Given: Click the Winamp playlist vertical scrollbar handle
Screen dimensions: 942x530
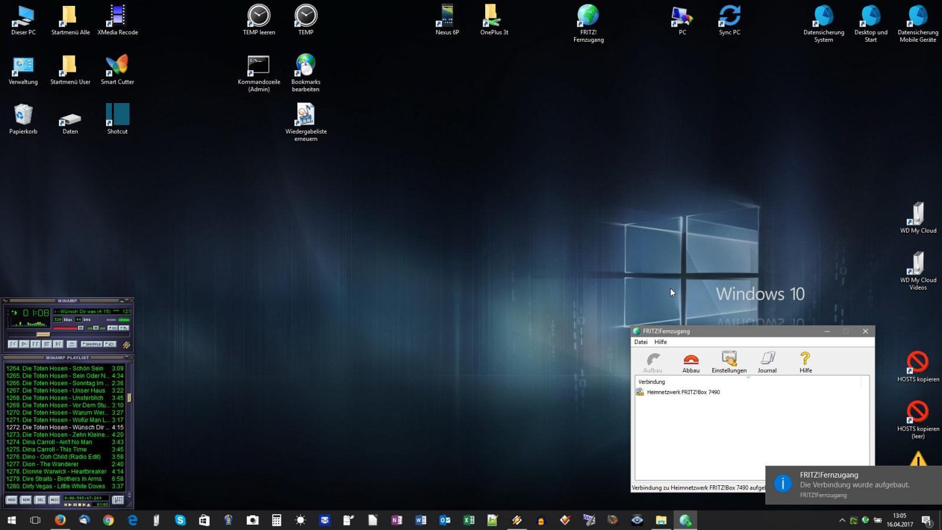Looking at the screenshot, I should tap(129, 397).
